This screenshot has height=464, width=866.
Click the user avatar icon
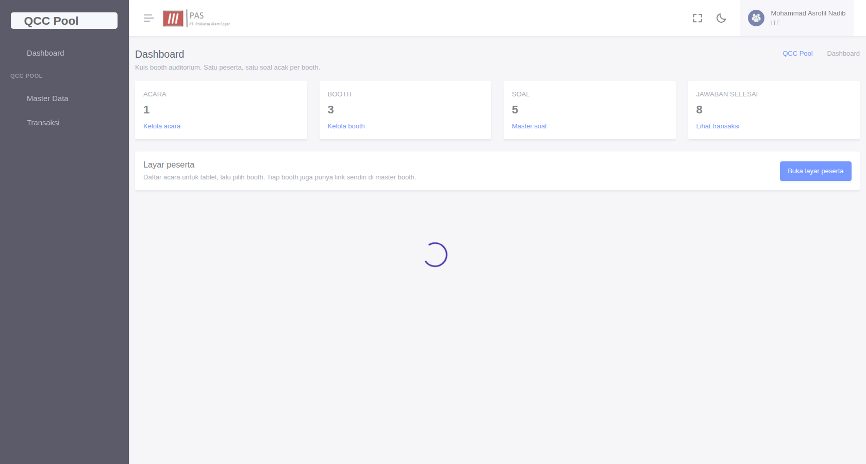756,18
